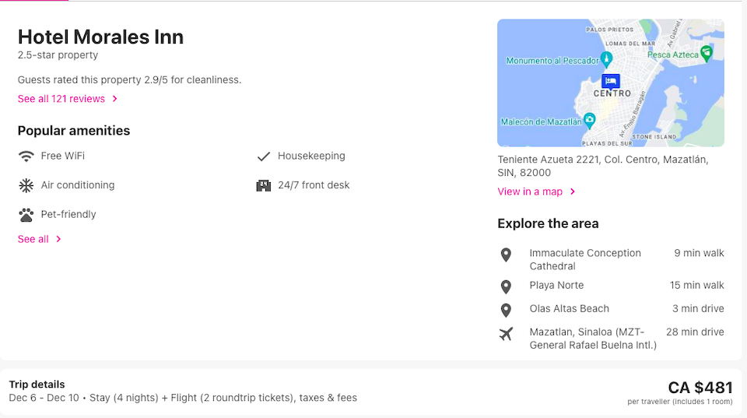The image size is (747, 418).
Task: Click the Free WiFi icon
Action: click(26, 156)
